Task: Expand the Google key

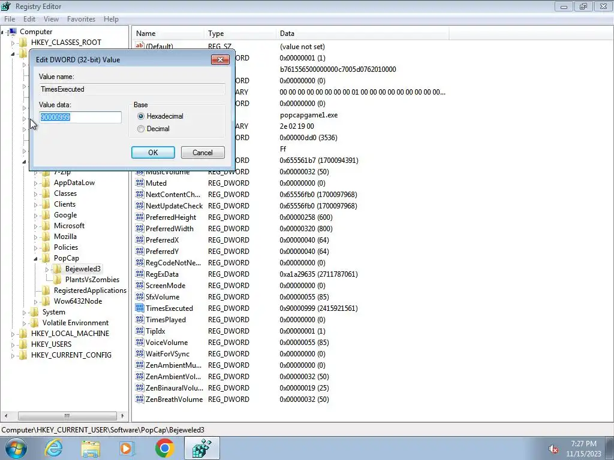Action: (35, 216)
